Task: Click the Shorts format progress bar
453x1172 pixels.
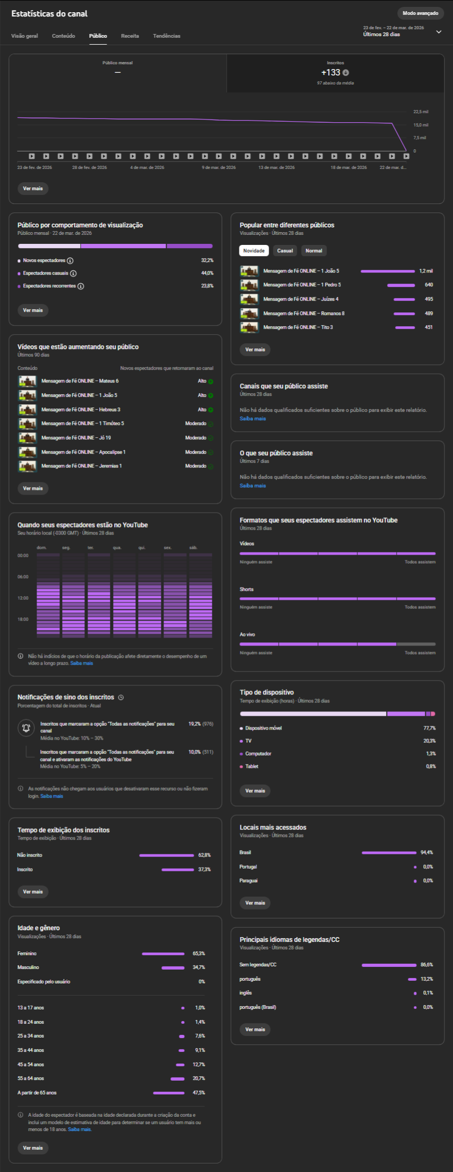Action: coord(337,599)
